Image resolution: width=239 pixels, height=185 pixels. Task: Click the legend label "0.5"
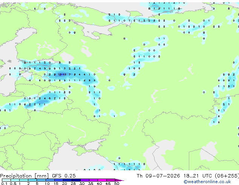[x=13, y=183]
